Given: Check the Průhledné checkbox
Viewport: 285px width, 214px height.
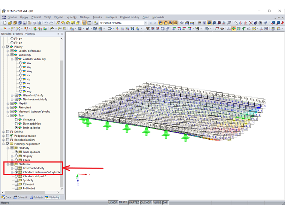Looking at the screenshot, I should 16,188.
